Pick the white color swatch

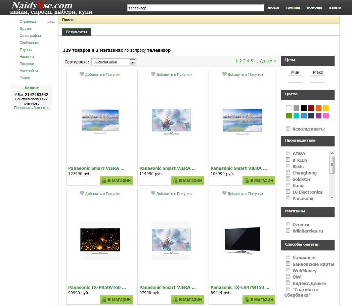289,108
